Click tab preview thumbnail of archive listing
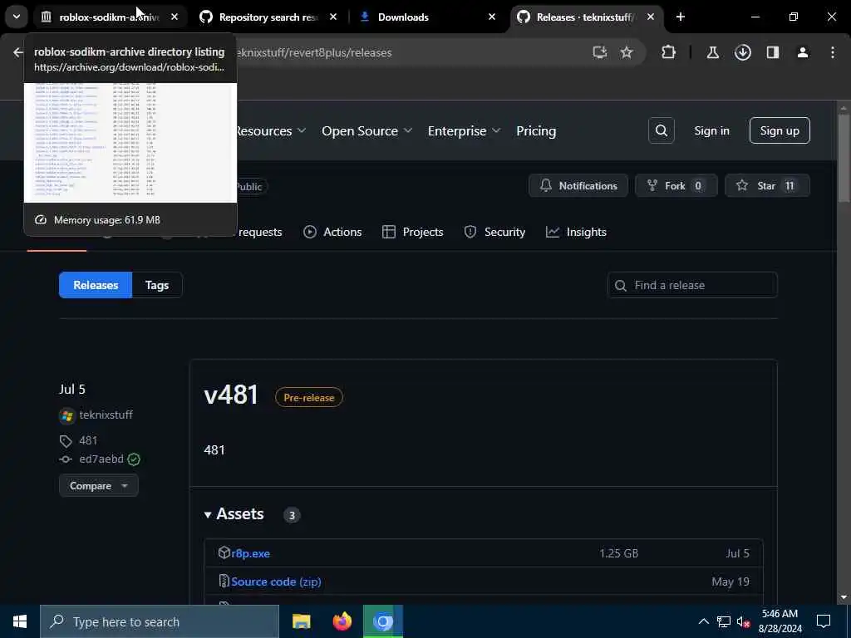This screenshot has width=851, height=638. point(130,143)
